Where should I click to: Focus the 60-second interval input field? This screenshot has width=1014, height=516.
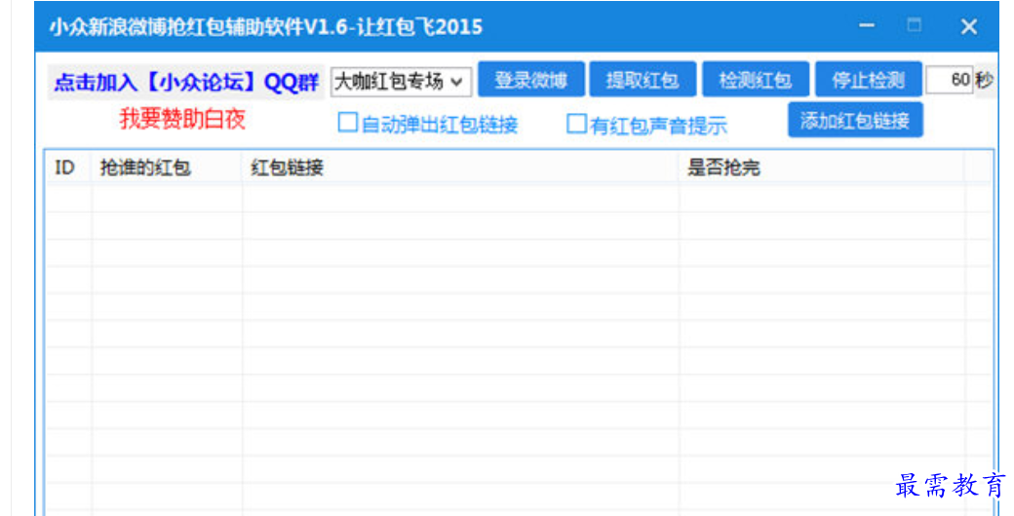950,80
